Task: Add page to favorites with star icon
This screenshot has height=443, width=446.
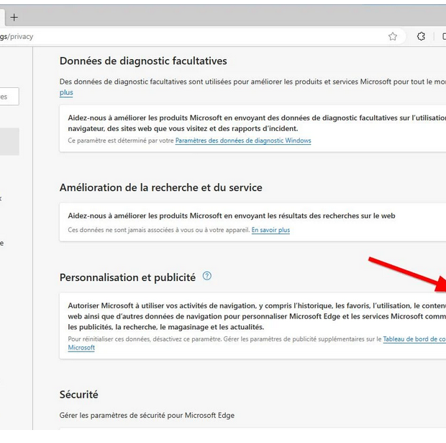Action: [x=393, y=37]
